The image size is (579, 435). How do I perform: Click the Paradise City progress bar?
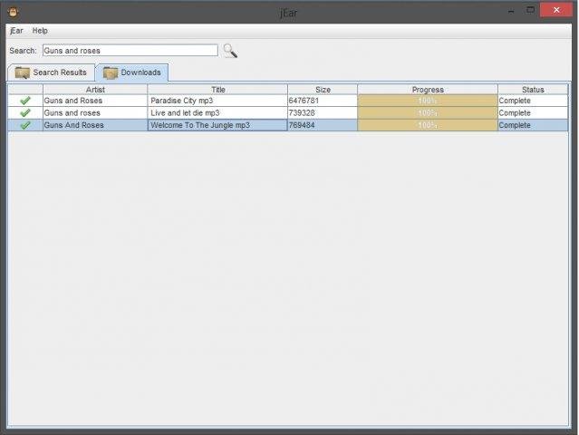point(428,101)
